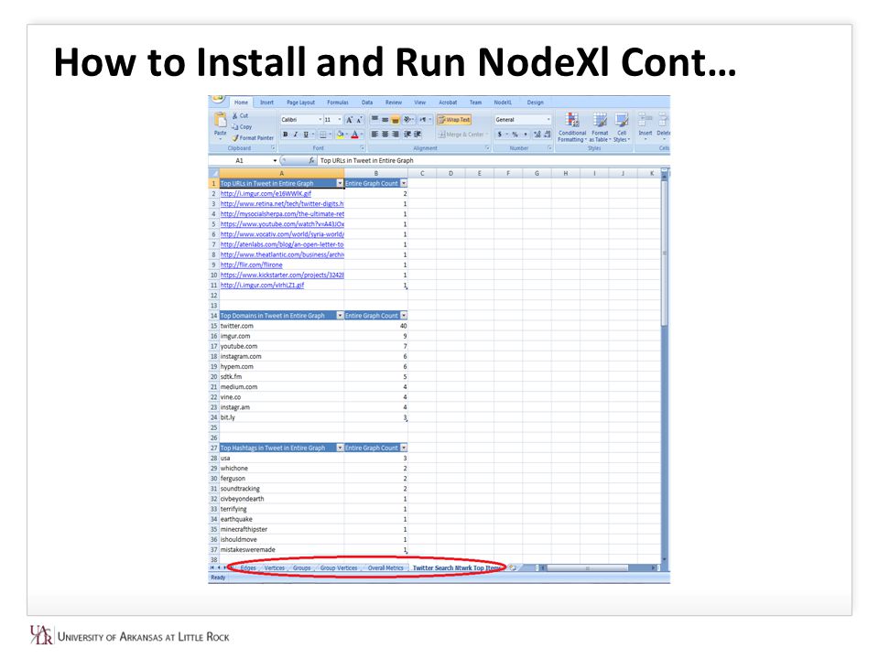Apply percent style
The height and width of the screenshot is (659, 879).
point(515,135)
